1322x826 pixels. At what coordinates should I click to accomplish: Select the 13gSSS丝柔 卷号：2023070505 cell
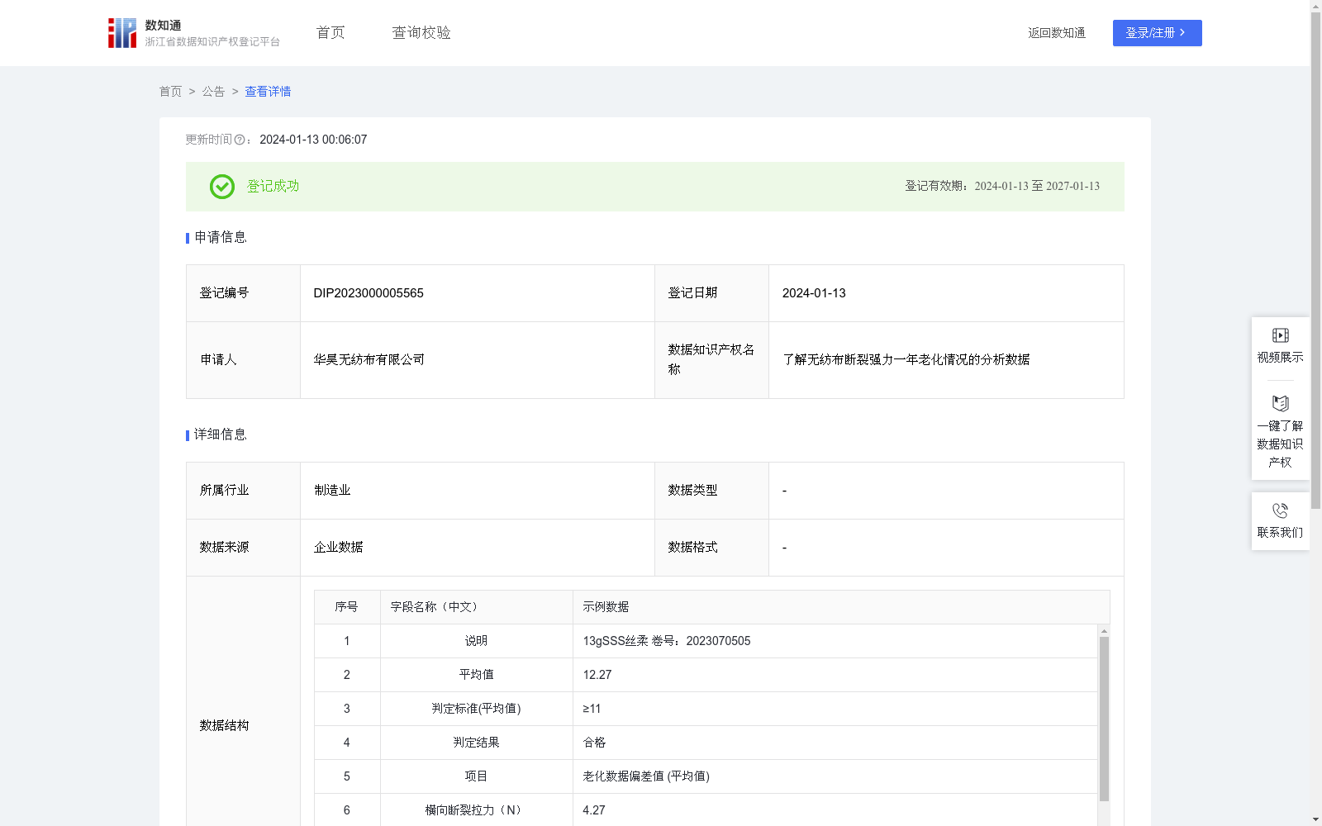click(835, 641)
